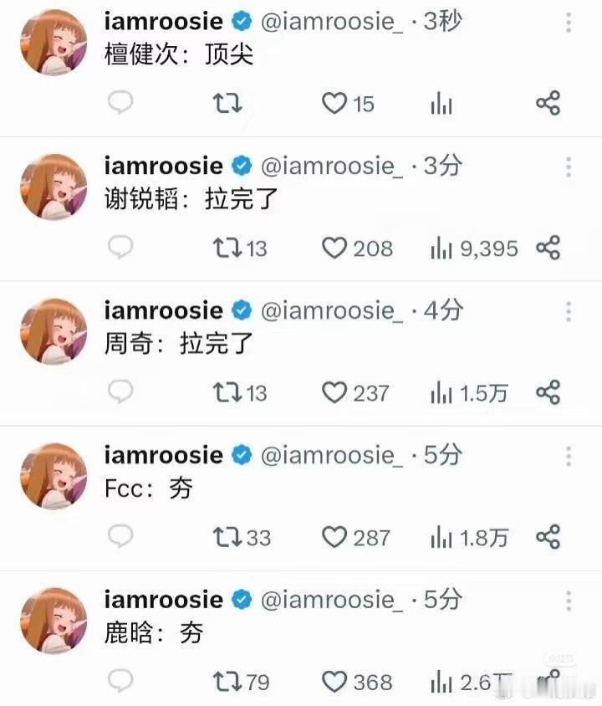This screenshot has width=602, height=706.
Task: Open profile avatar beside the 鹿晗 tweet
Action: pos(54,621)
